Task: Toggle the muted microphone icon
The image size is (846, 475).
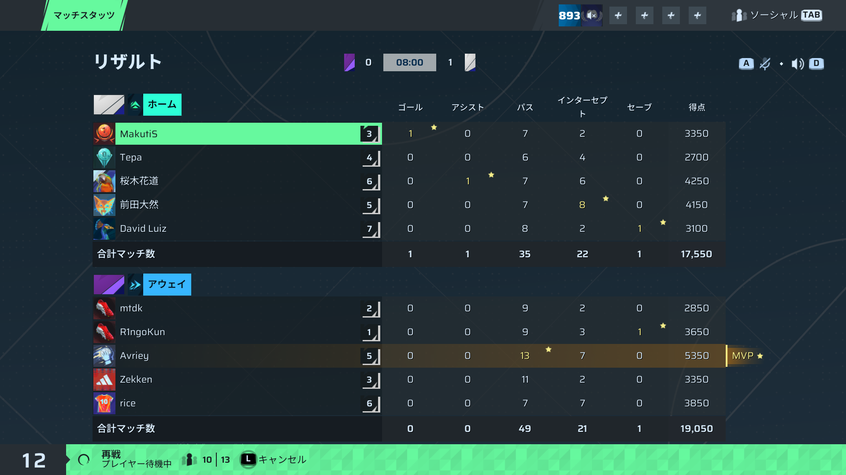Action: tap(765, 64)
